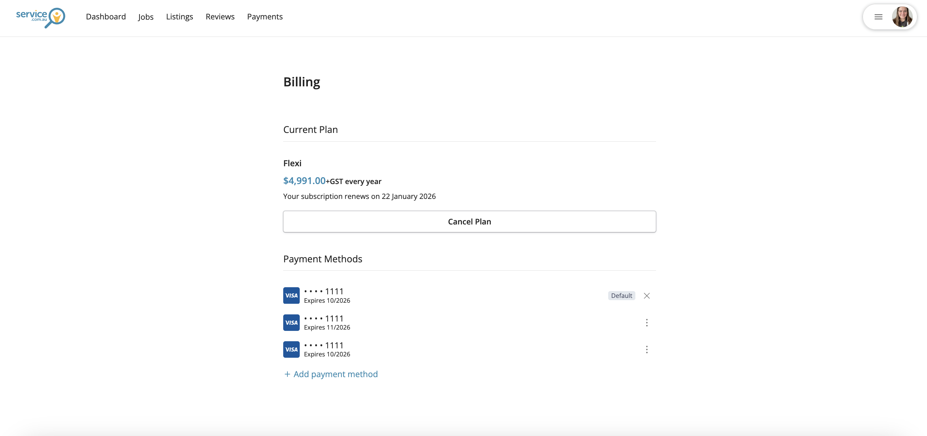Open the Reviews section
Image resolution: width=927 pixels, height=436 pixels.
220,16
